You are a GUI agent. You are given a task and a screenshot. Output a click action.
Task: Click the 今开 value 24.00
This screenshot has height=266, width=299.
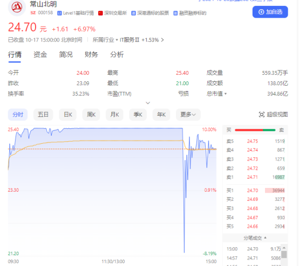[83, 73]
